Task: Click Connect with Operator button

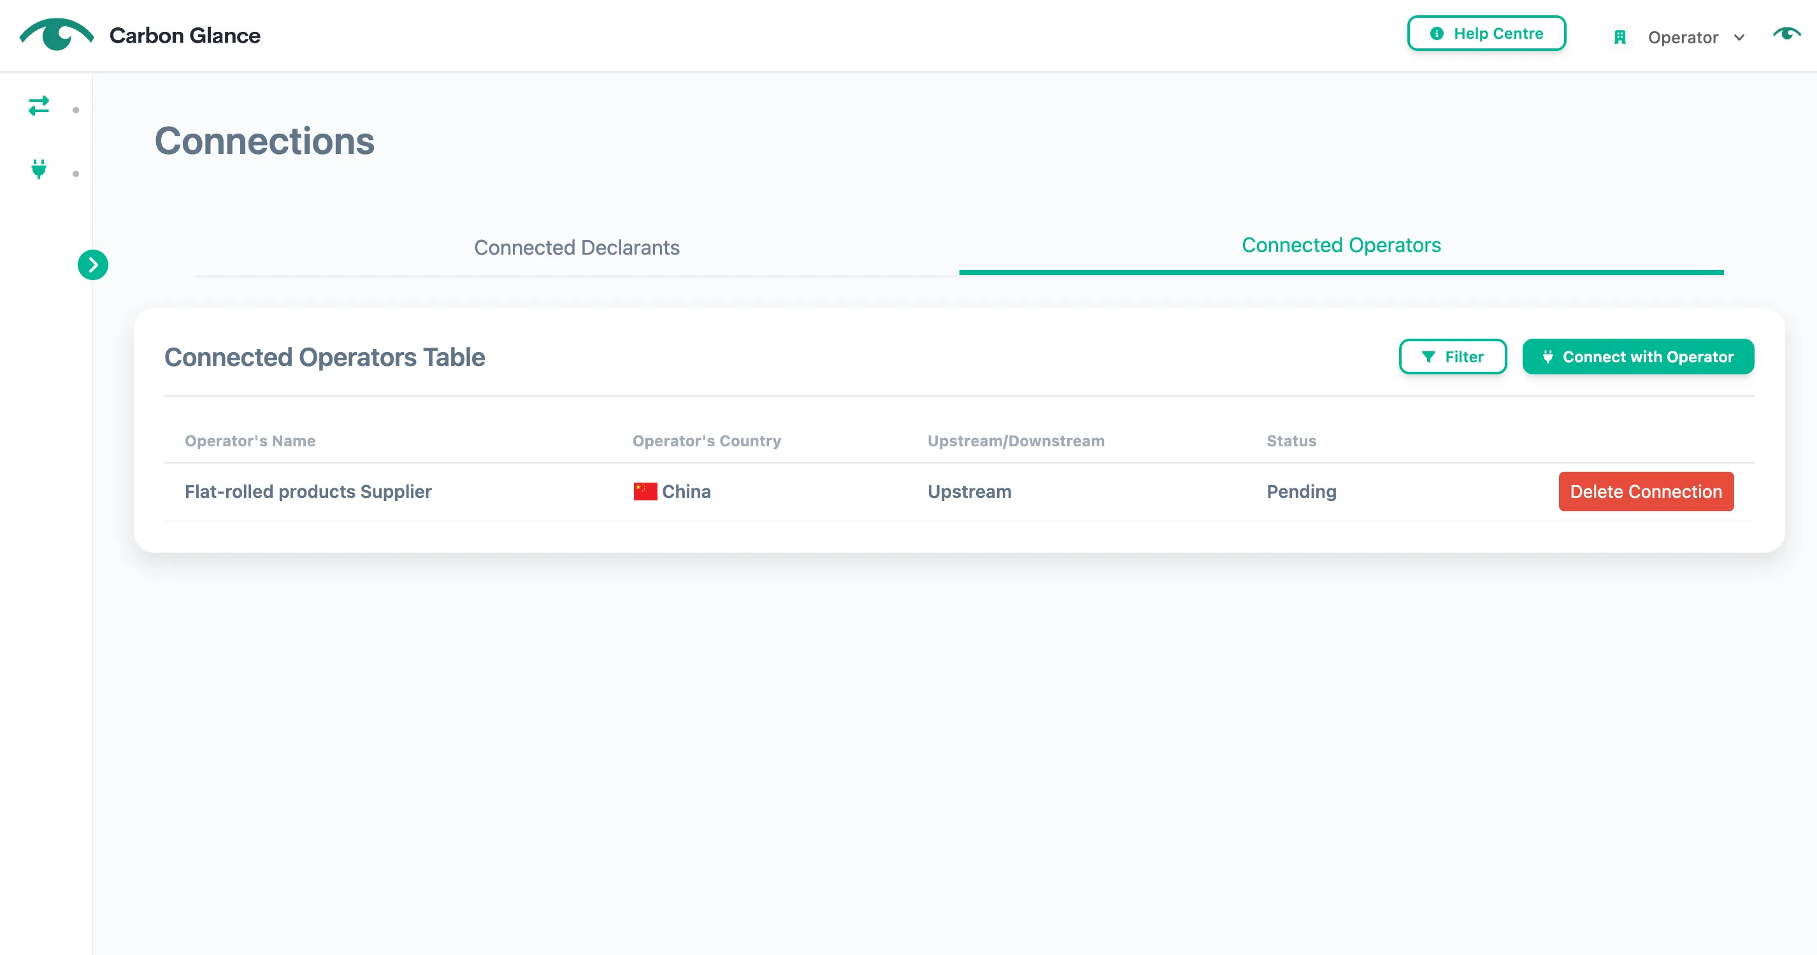Action: (x=1639, y=357)
